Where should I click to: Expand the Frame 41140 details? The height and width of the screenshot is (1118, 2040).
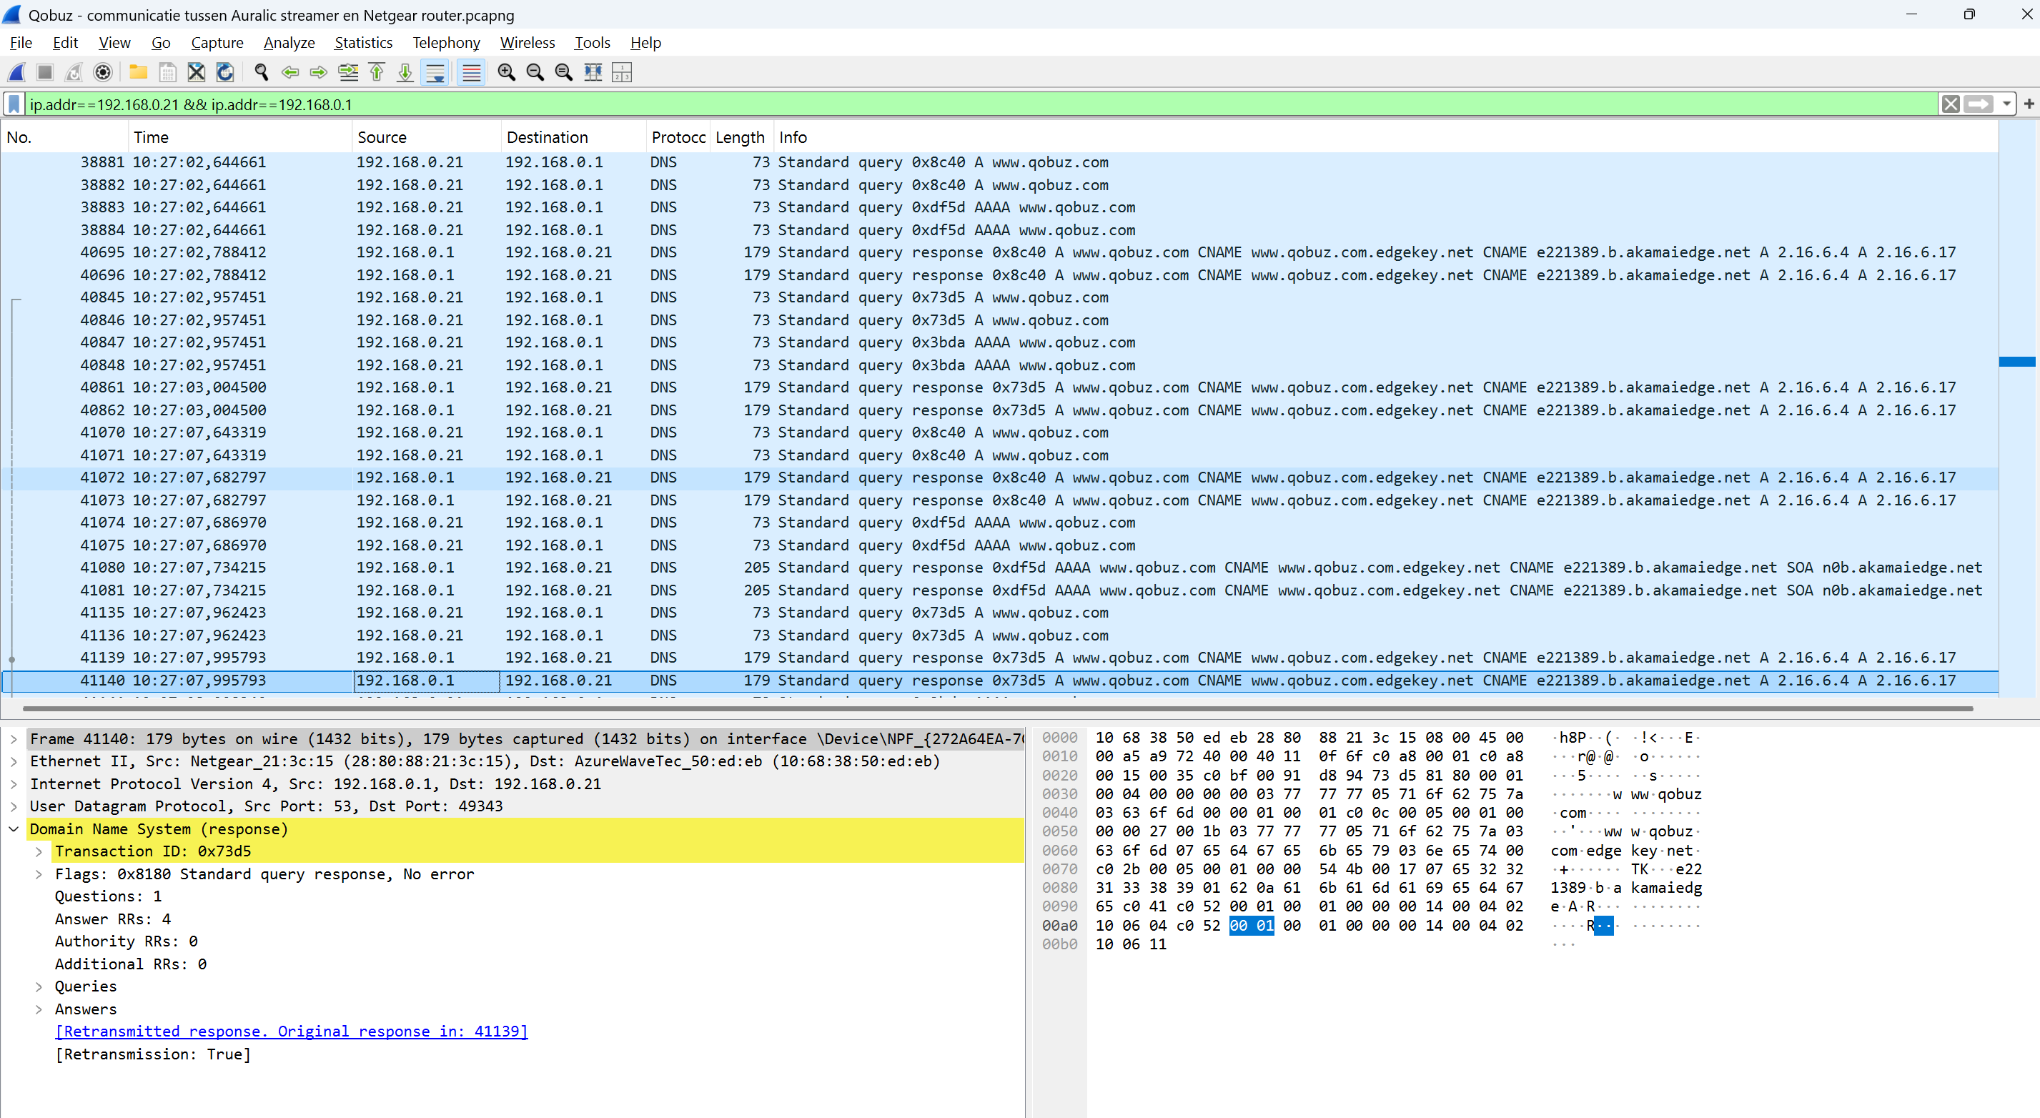pos(14,738)
